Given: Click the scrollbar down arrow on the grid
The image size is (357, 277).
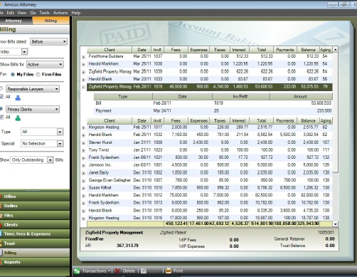Looking at the screenshot, I should click(x=335, y=224).
